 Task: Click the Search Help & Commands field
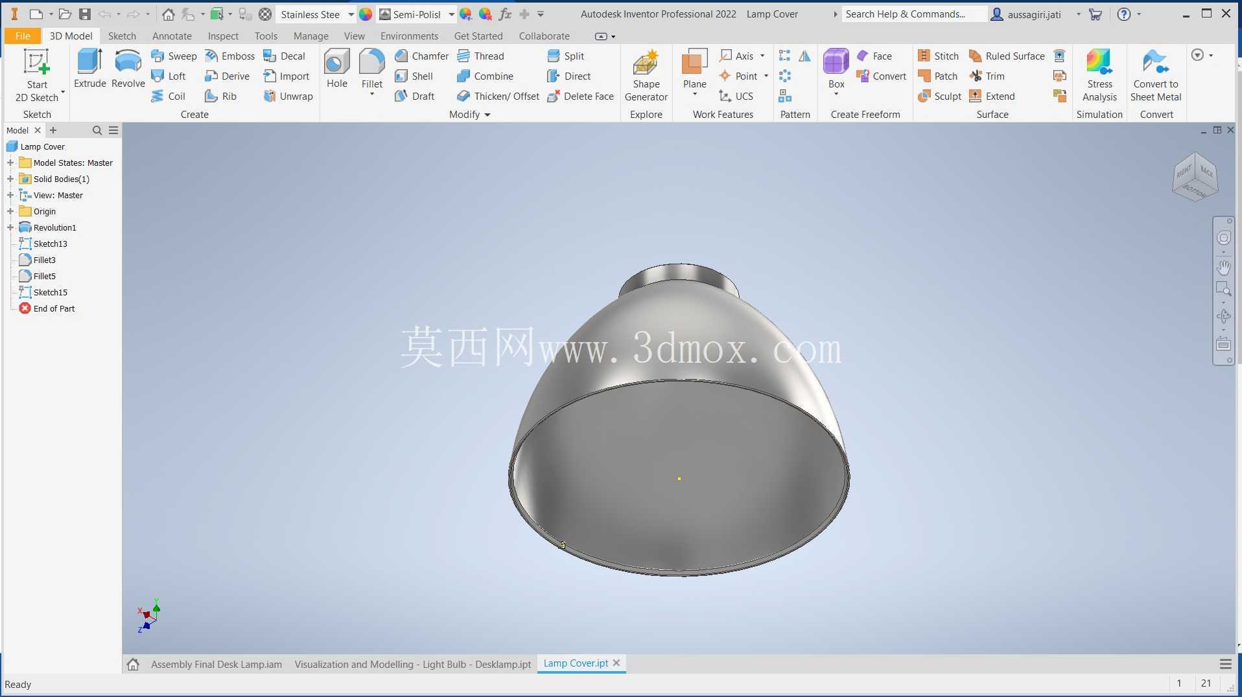[914, 14]
